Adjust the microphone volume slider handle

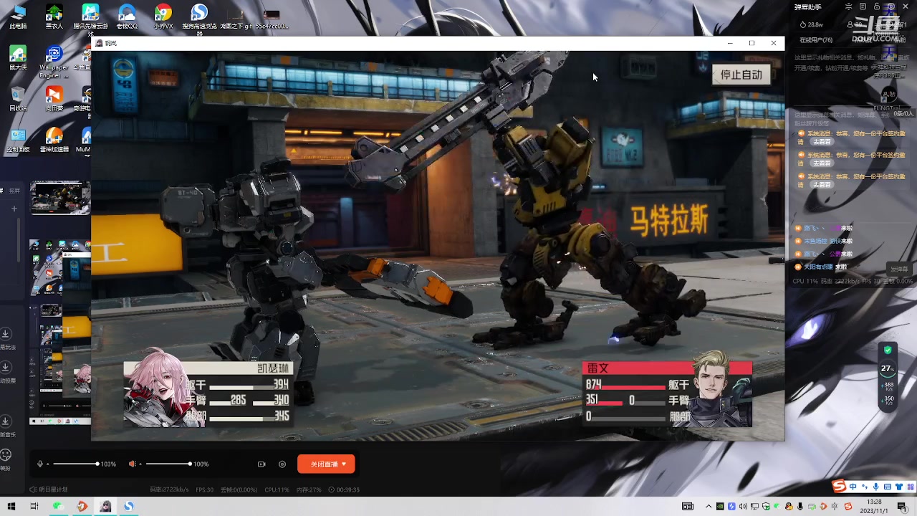coord(97,464)
